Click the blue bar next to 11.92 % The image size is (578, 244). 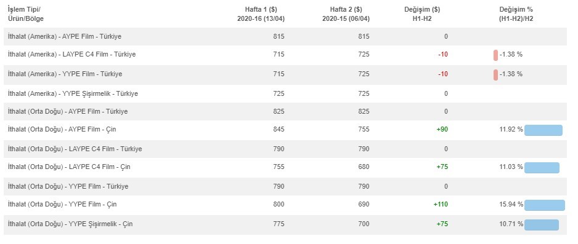tap(543, 130)
